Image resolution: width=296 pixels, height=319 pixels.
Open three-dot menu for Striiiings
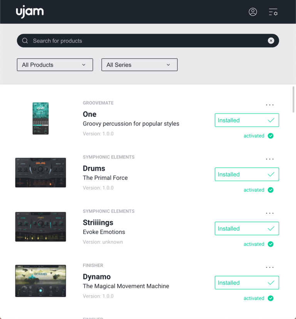coord(270,213)
